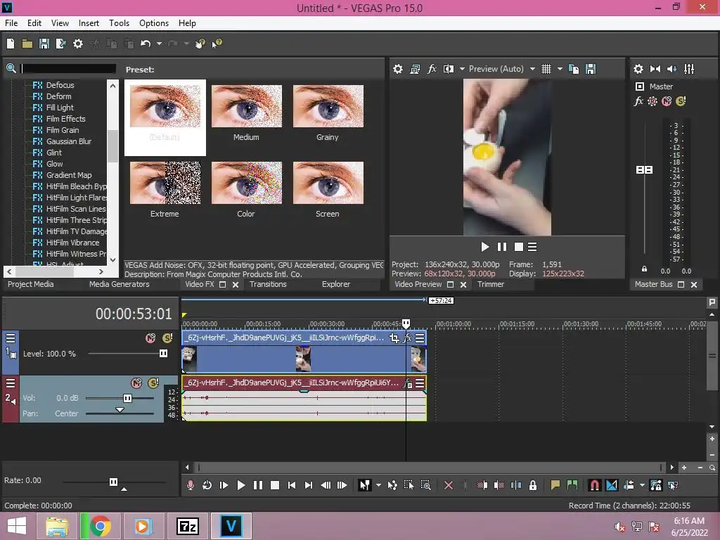
Task: Click the timeline Record microphone button
Action: click(190, 485)
